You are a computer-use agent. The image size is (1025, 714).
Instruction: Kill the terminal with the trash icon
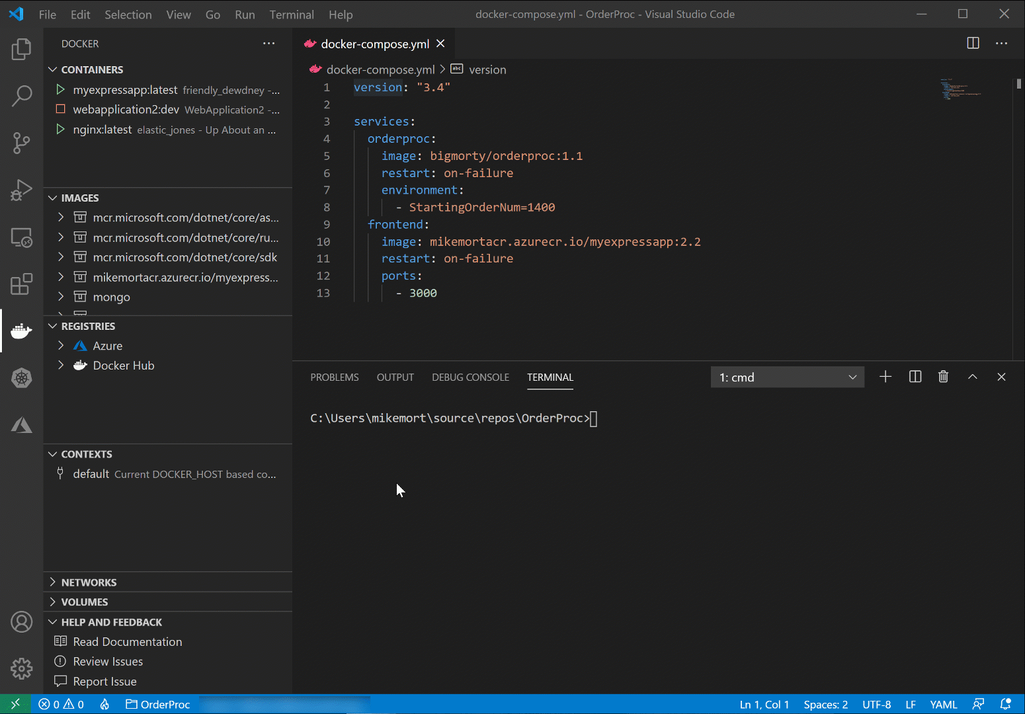tap(943, 376)
